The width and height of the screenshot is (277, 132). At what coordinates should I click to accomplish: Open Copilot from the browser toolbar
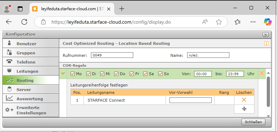click(x=267, y=22)
